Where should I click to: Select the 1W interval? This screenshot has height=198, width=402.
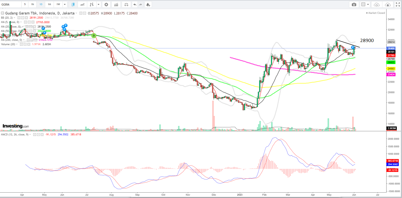[58, 4]
